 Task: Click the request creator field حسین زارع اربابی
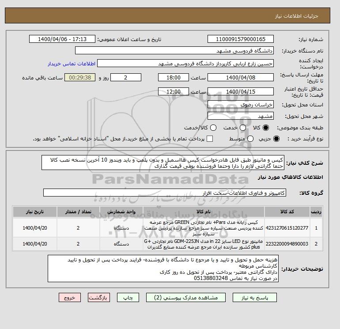coord(185,64)
